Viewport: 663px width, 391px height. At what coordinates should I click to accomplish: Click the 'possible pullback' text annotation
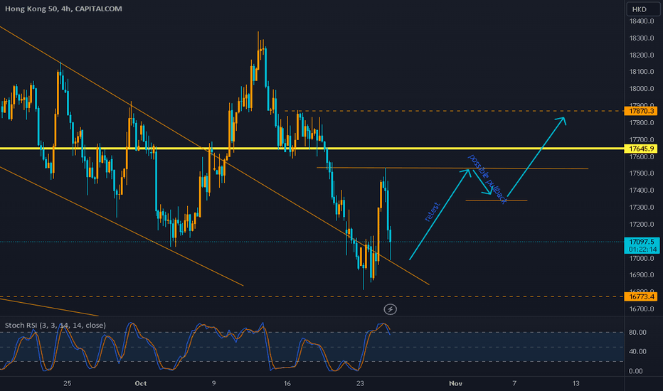tap(487, 179)
